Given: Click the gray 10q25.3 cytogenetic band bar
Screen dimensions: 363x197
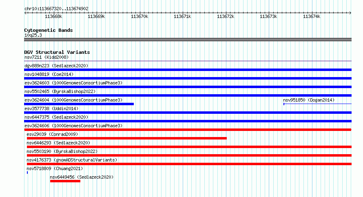Looking at the screenshot, I should click(188, 40).
